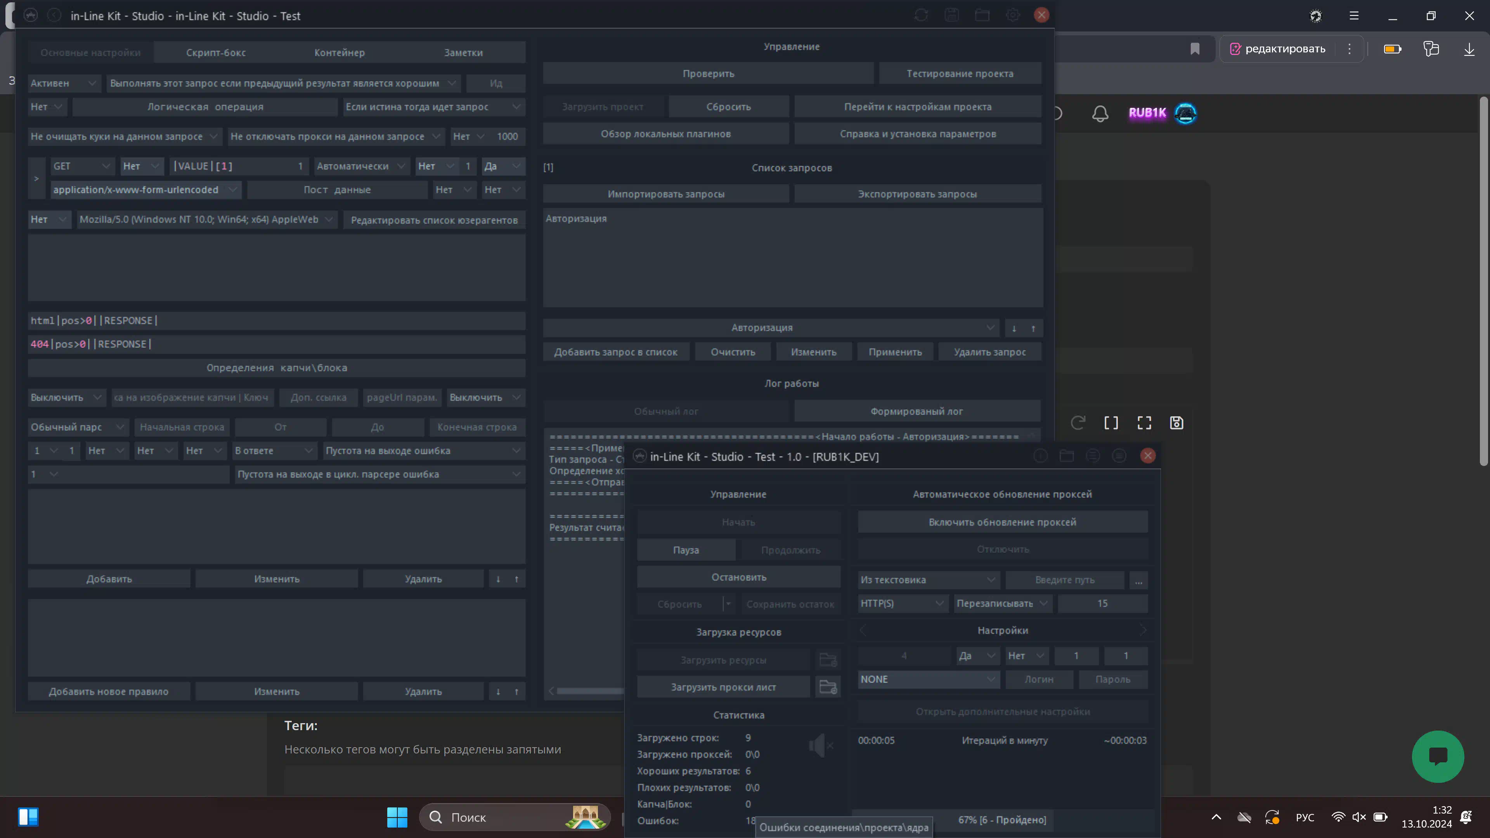Image resolution: width=1490 pixels, height=838 pixels.
Task: Switch to the Скрипт-бокс tab
Action: click(x=216, y=53)
